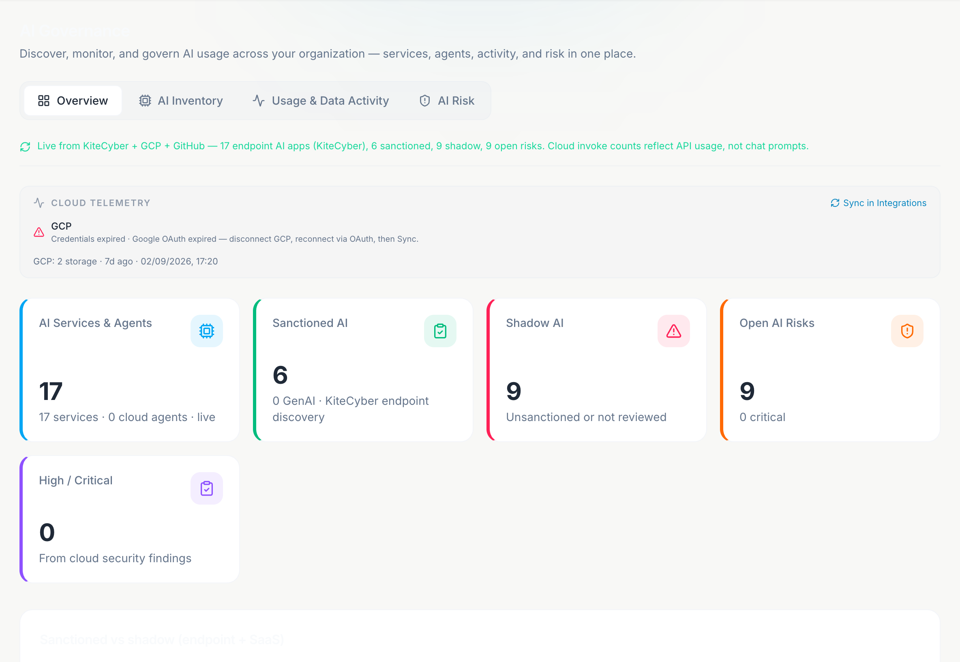Click the 'Discover, monitor, and govern AI usage' subtitle
Screen dimensions: 960x662
pyautogui.click(x=328, y=54)
